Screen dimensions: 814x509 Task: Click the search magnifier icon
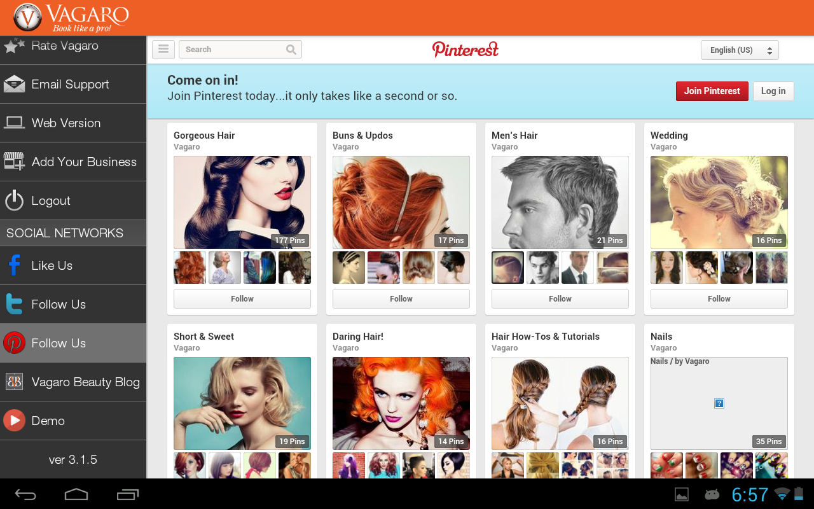291,50
